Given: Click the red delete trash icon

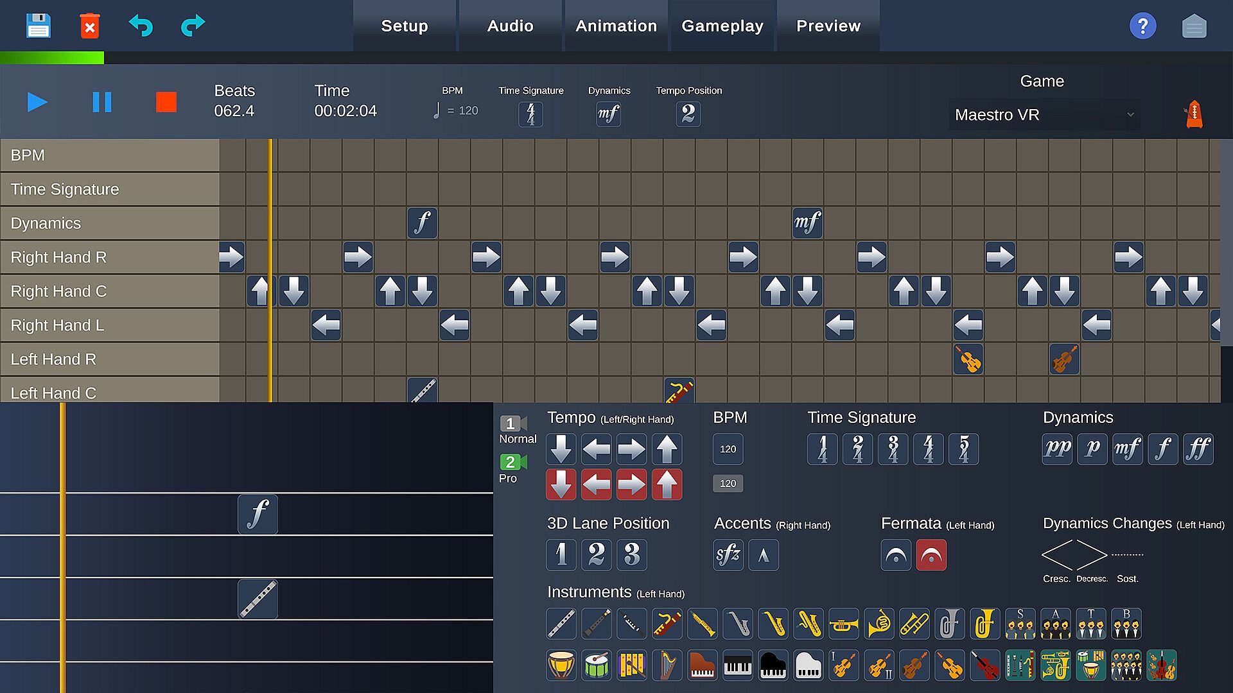Looking at the screenshot, I should (90, 26).
